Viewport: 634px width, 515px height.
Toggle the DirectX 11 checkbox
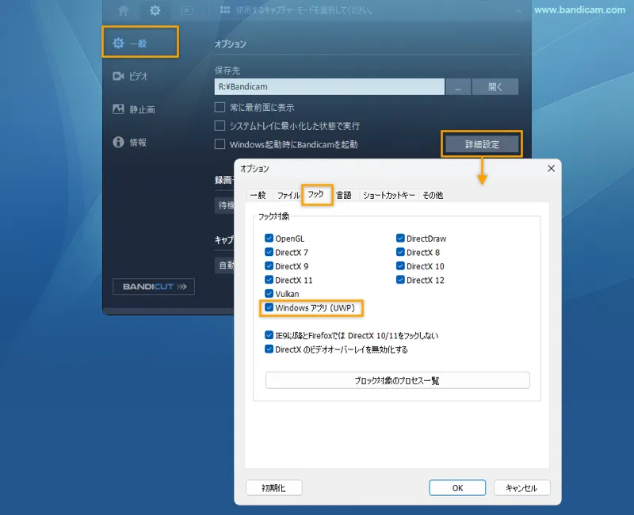tap(269, 280)
